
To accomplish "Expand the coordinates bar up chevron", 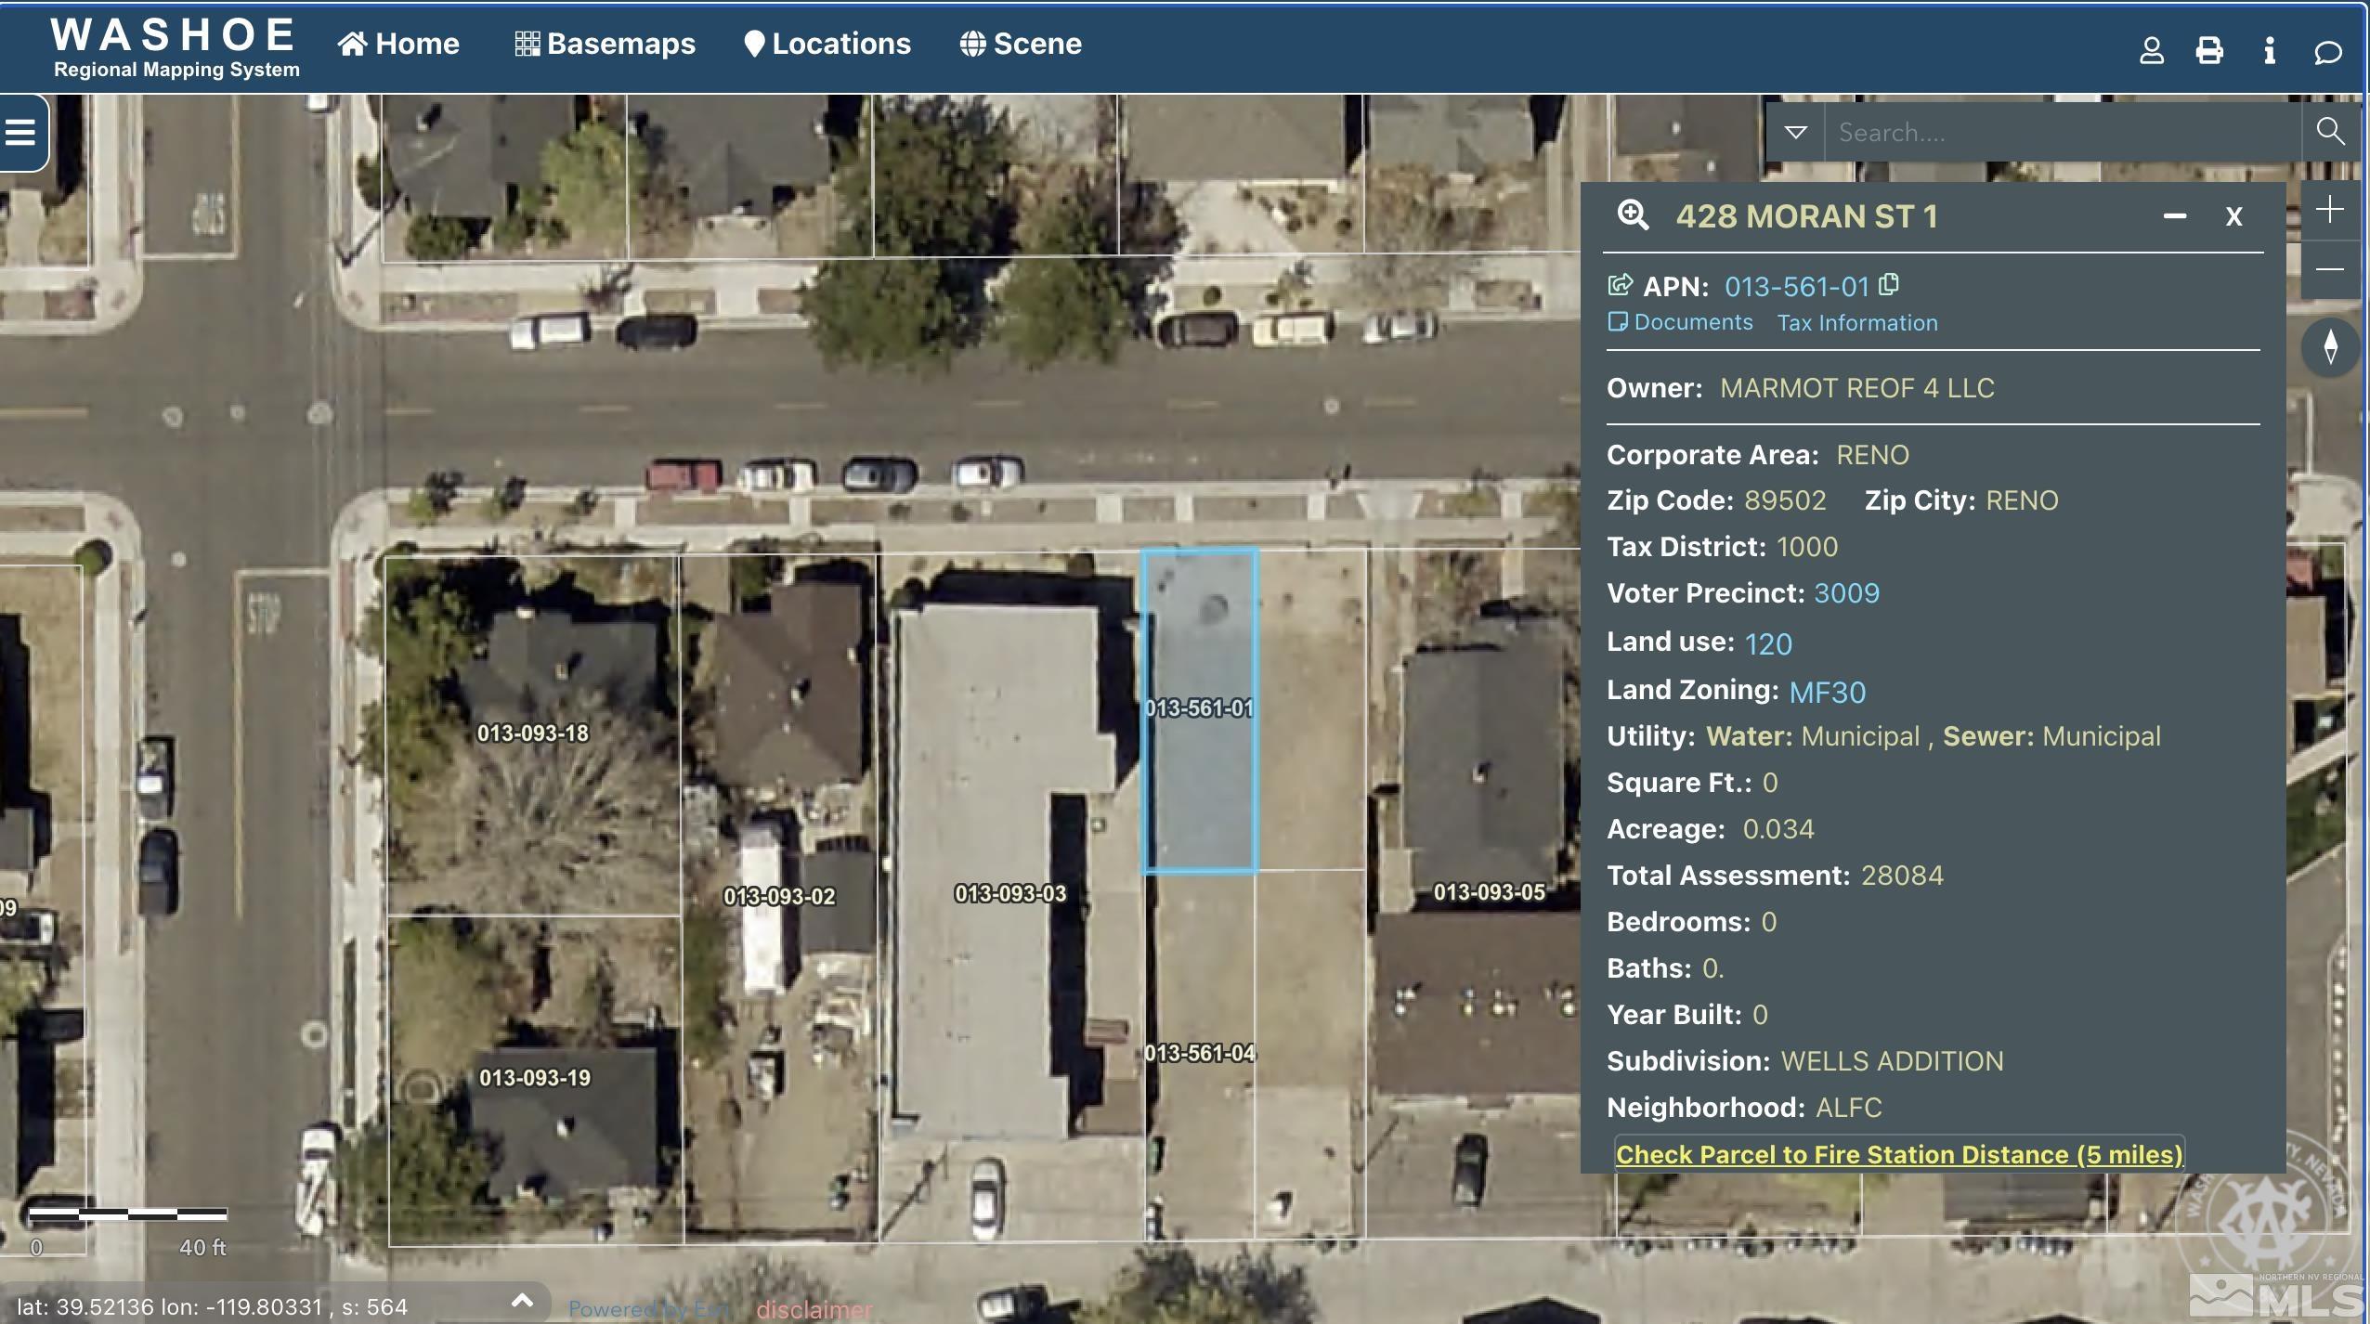I will click(x=522, y=1300).
